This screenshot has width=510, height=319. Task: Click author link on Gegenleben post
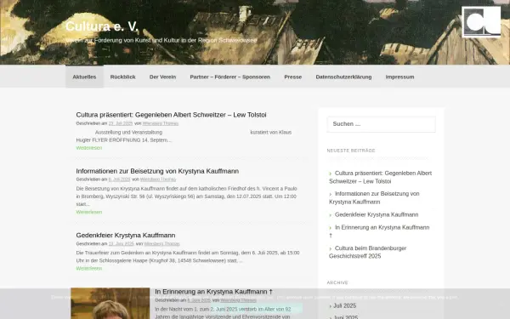[161, 123]
